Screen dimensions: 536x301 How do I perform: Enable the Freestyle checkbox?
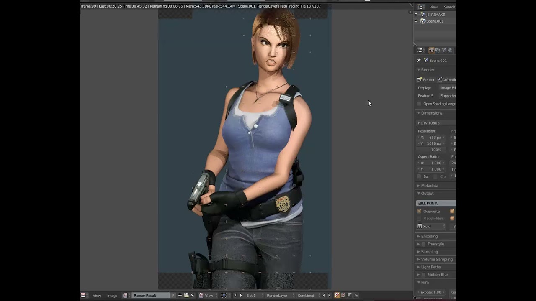click(424, 244)
